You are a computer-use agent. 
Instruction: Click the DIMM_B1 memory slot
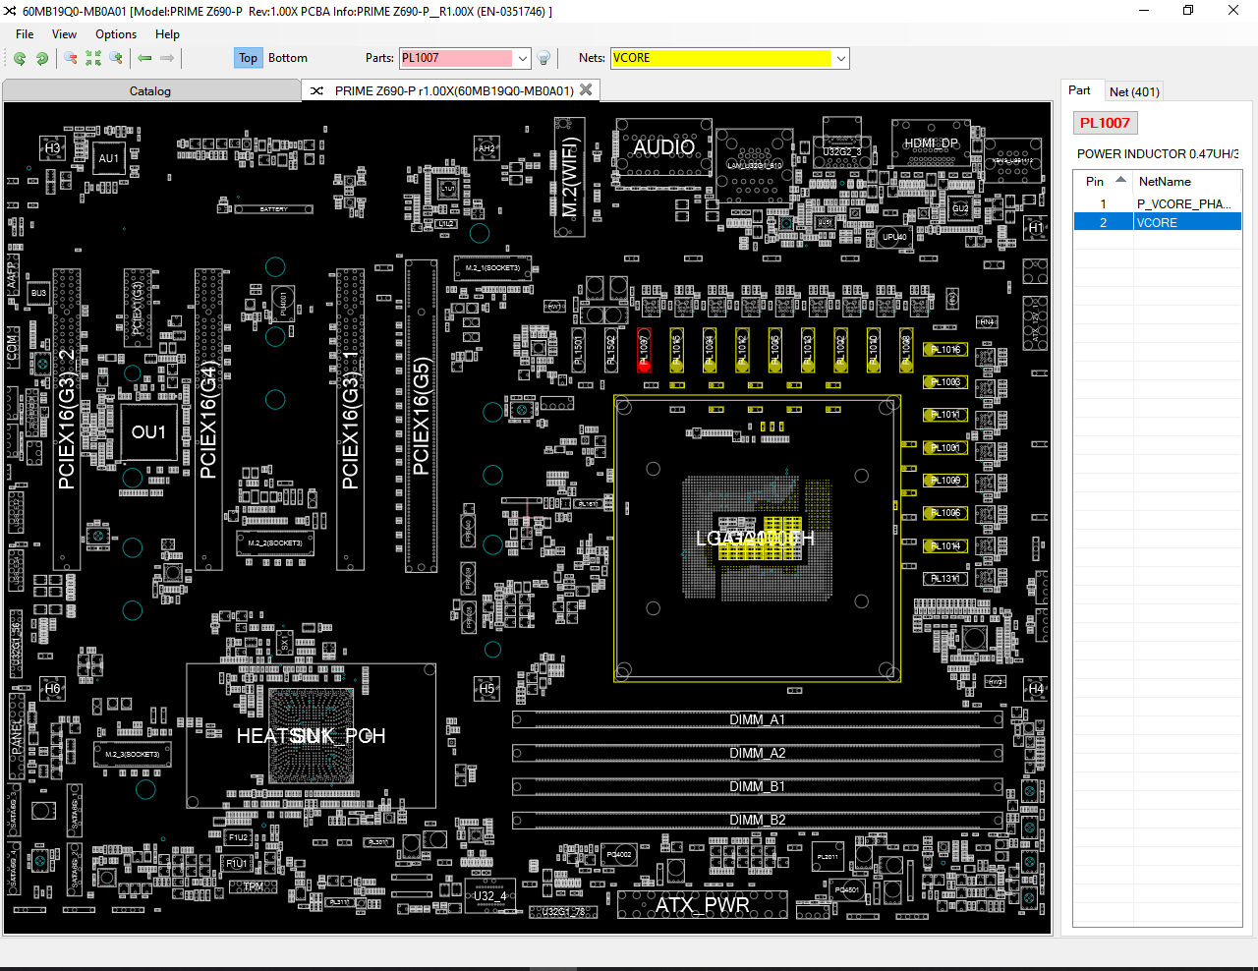pyautogui.click(x=757, y=786)
